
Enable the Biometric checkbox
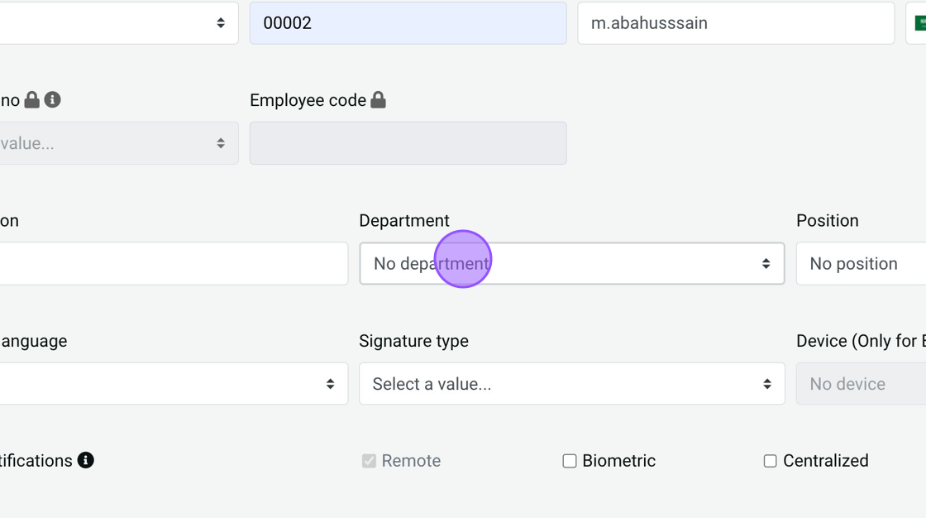570,461
